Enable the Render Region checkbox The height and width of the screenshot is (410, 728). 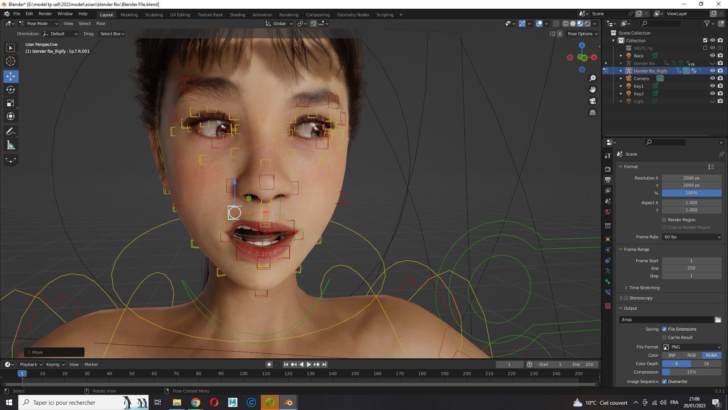coord(664,220)
